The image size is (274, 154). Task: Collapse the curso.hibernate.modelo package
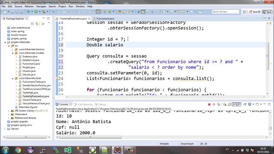pos(13,53)
